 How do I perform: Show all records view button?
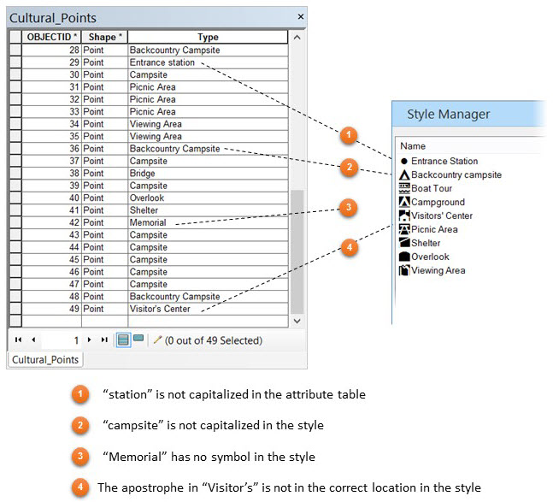pyautogui.click(x=123, y=340)
